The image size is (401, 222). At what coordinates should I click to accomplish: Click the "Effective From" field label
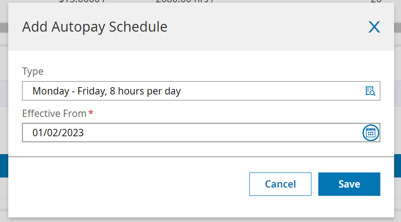pos(54,113)
